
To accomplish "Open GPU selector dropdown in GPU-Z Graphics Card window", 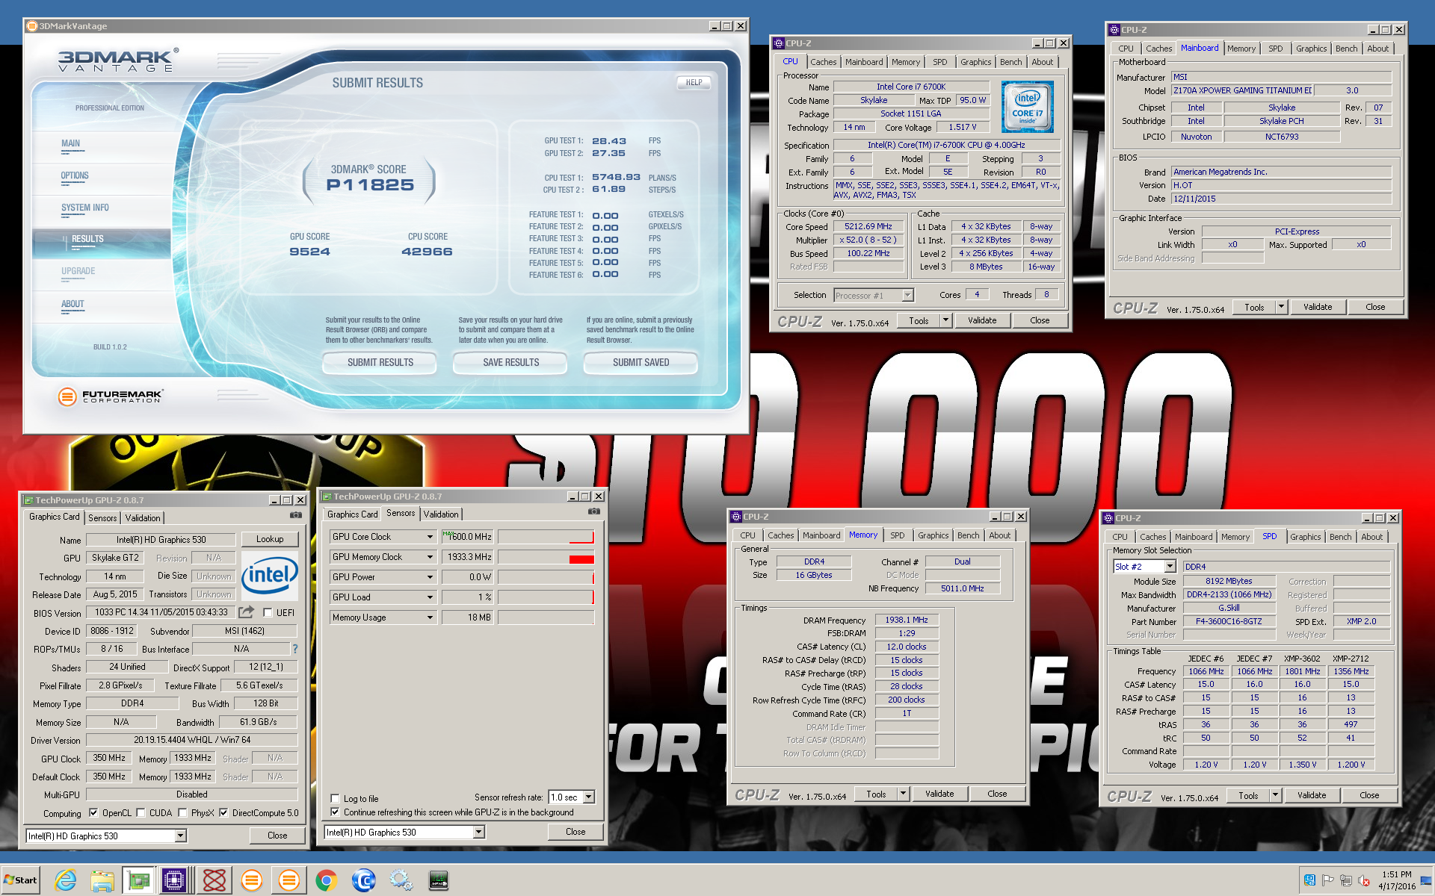I will tap(181, 836).
